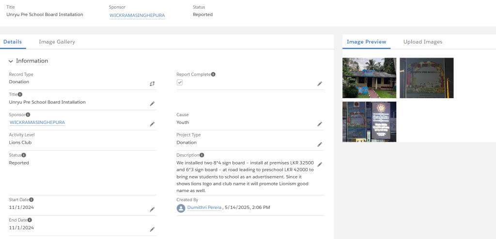Show info tooltip for Description
The width and height of the screenshot is (496, 239).
tap(202, 155)
